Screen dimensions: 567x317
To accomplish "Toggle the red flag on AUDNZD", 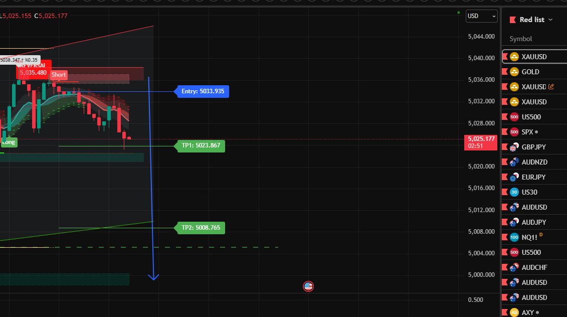I will click(x=505, y=162).
